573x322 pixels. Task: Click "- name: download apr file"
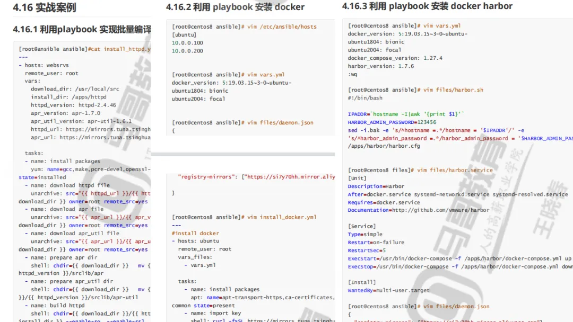click(64, 209)
